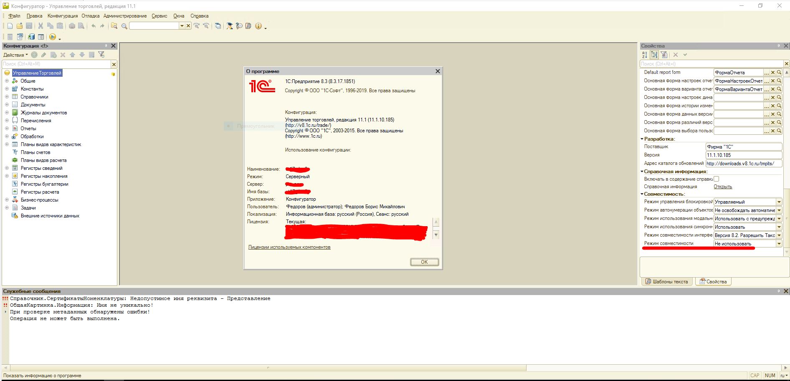Click the Redo arrow icon

(102, 26)
